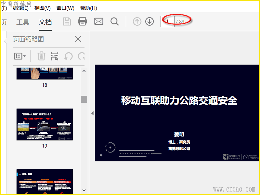This screenshot has height=195, width=260.
Task: Collapse the side panel with triangle arrow
Action: pos(92,113)
